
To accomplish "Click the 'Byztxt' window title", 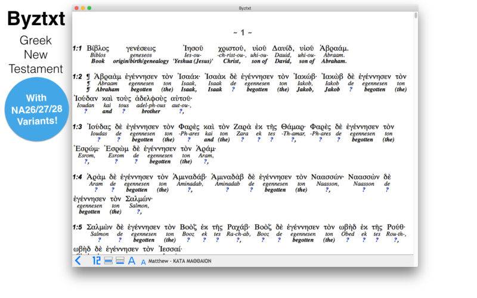I will [x=245, y=8].
